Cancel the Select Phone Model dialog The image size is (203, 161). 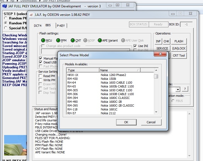click(151, 122)
